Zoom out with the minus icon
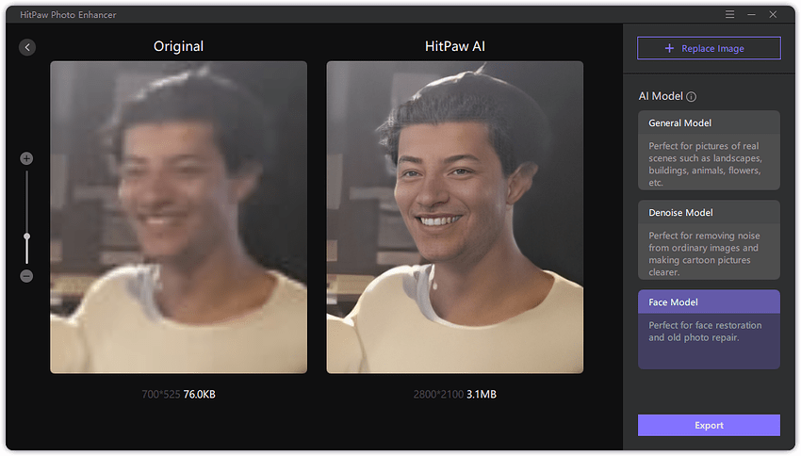Screen dimensions: 801x456 pos(26,276)
